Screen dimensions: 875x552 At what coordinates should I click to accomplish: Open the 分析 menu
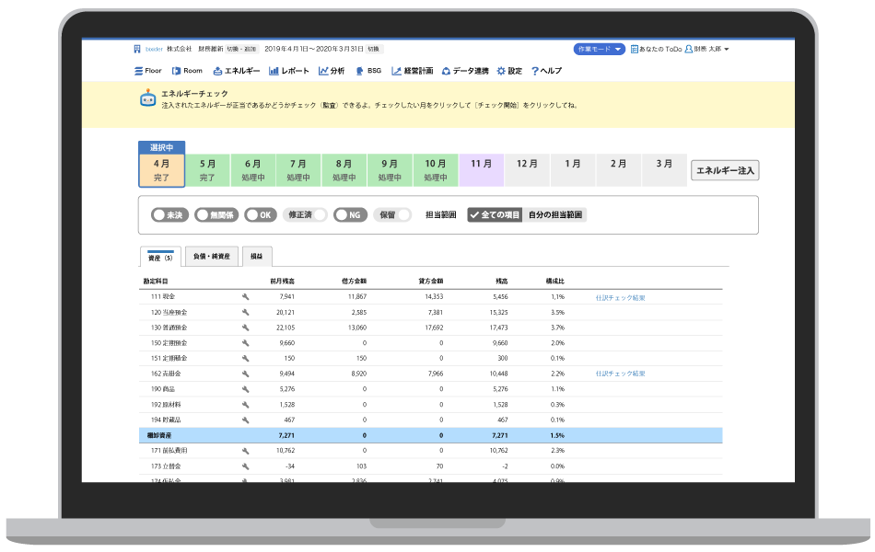[x=332, y=71]
